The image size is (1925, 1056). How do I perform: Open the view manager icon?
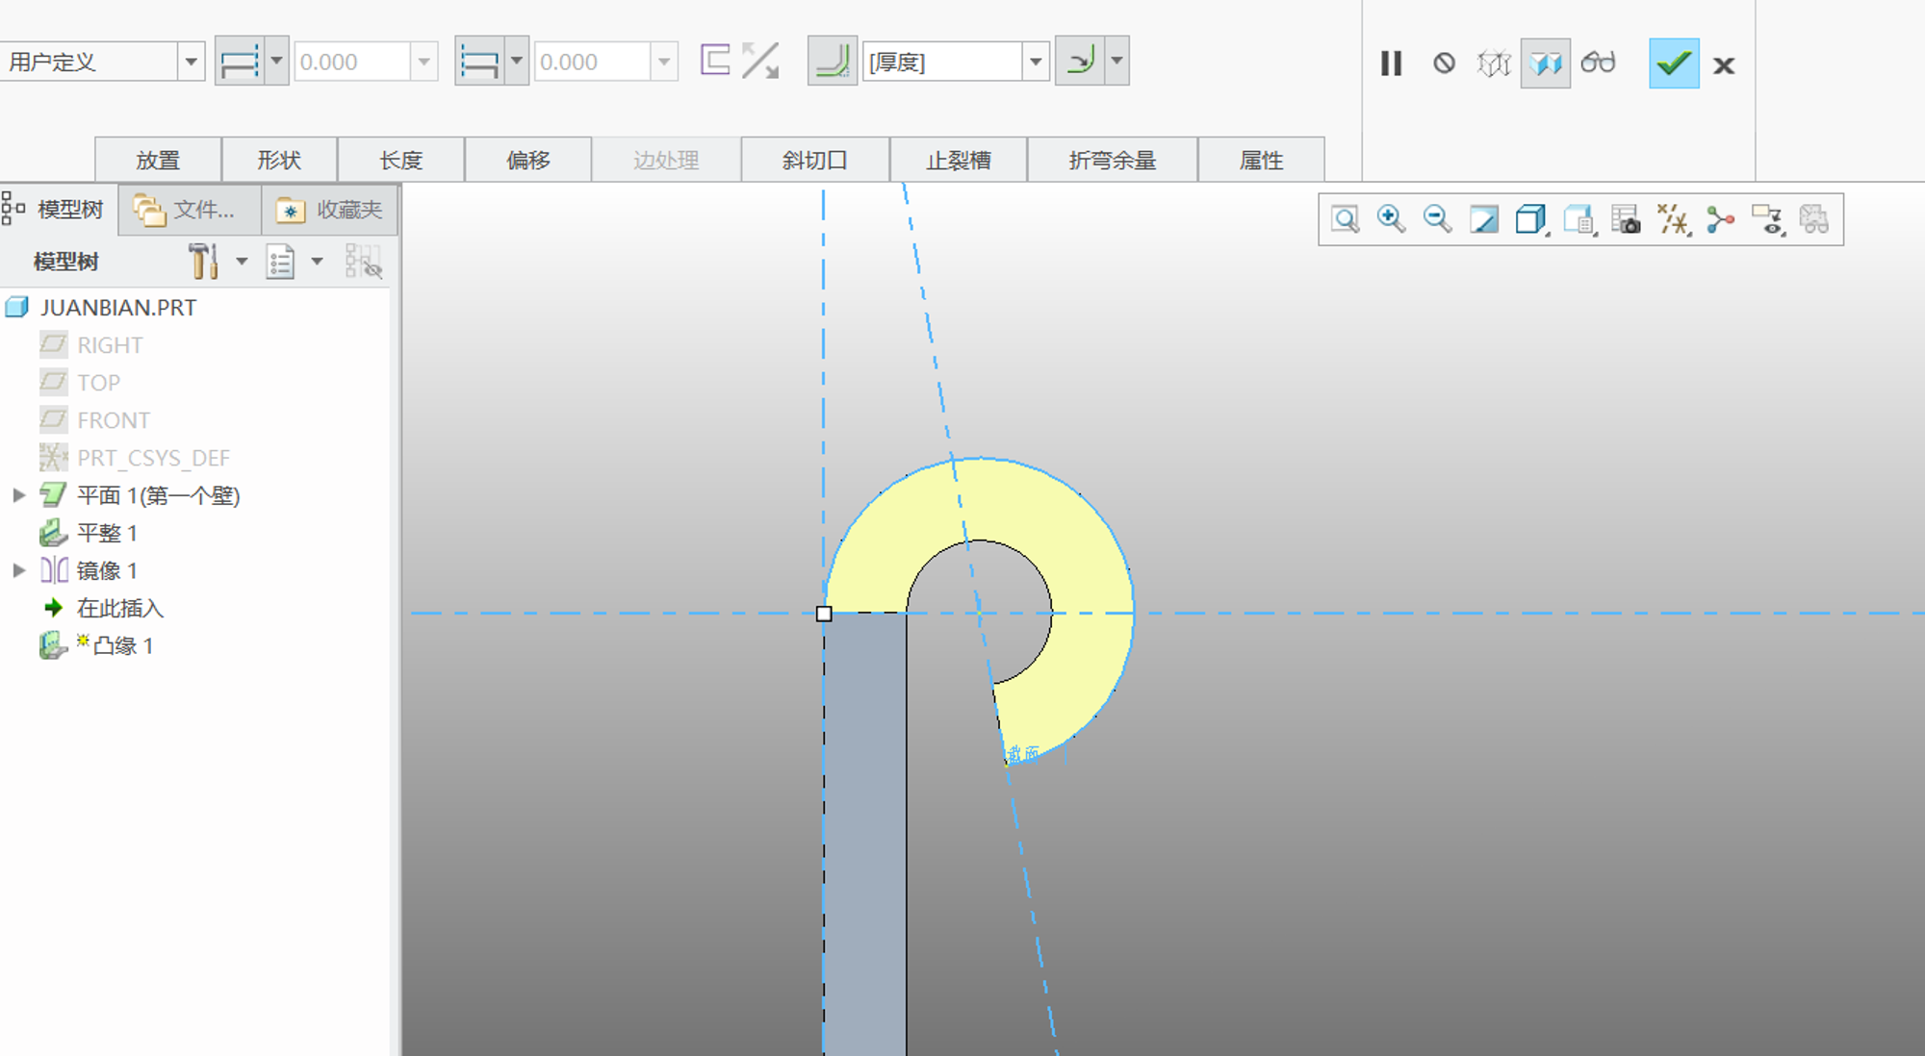click(x=1626, y=219)
